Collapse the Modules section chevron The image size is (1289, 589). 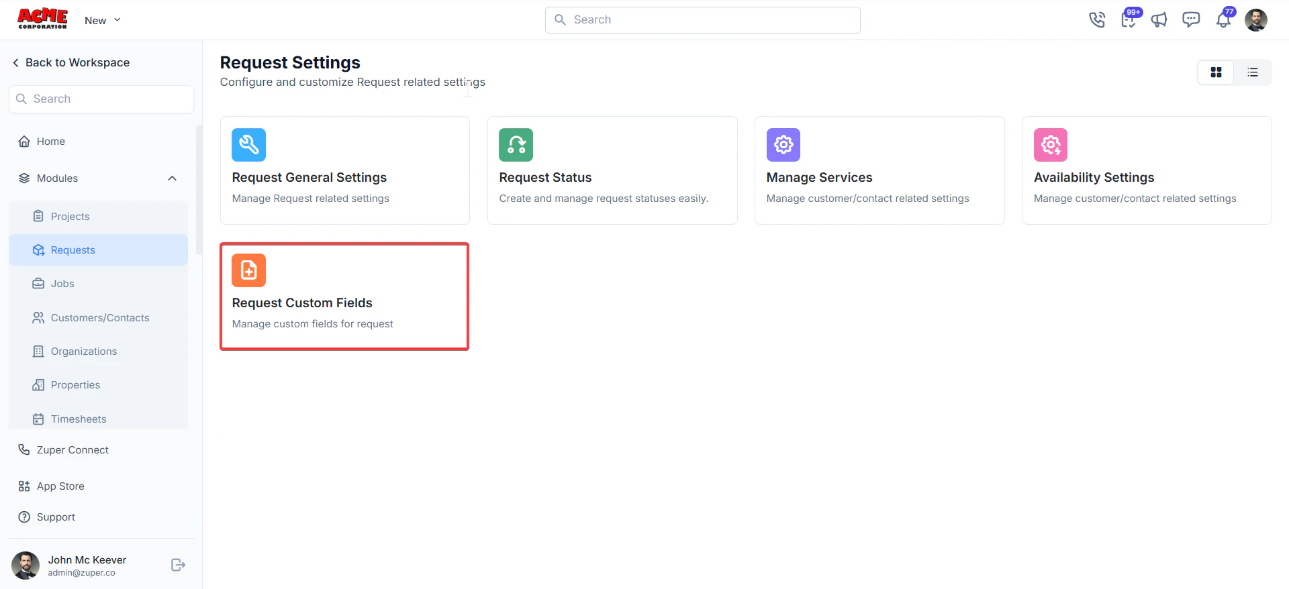click(172, 178)
